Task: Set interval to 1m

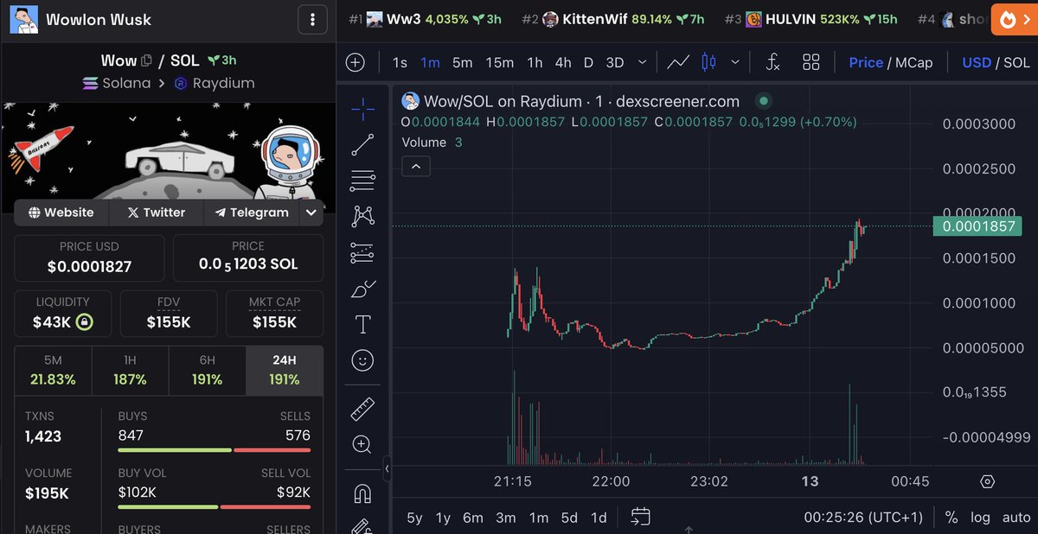Action: coord(430,62)
